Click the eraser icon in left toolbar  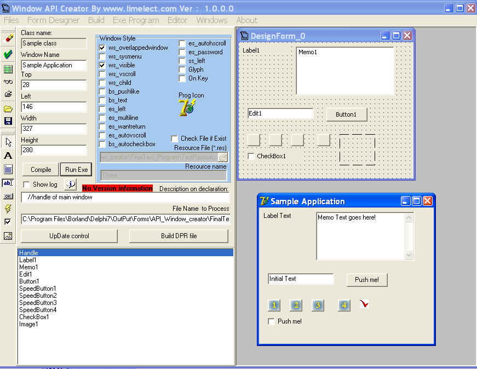coord(8,39)
